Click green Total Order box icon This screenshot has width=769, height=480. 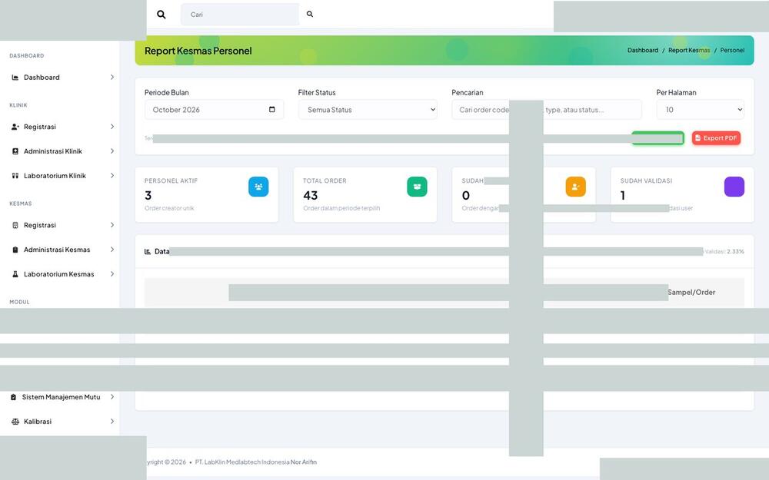417,187
